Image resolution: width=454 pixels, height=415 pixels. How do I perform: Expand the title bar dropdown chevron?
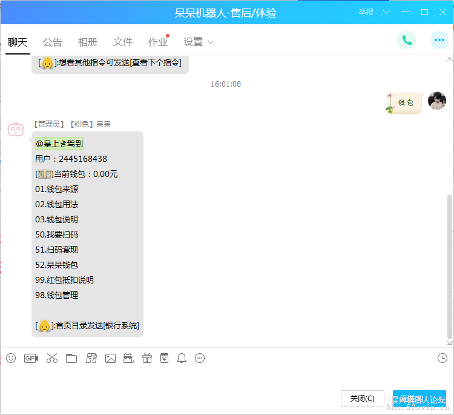pyautogui.click(x=386, y=12)
